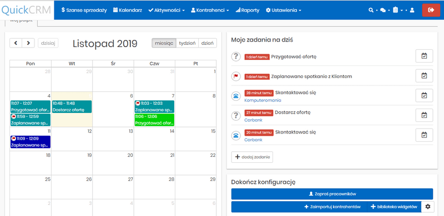Expand the Aktywności menu
This screenshot has height=216, width=444.
click(167, 10)
